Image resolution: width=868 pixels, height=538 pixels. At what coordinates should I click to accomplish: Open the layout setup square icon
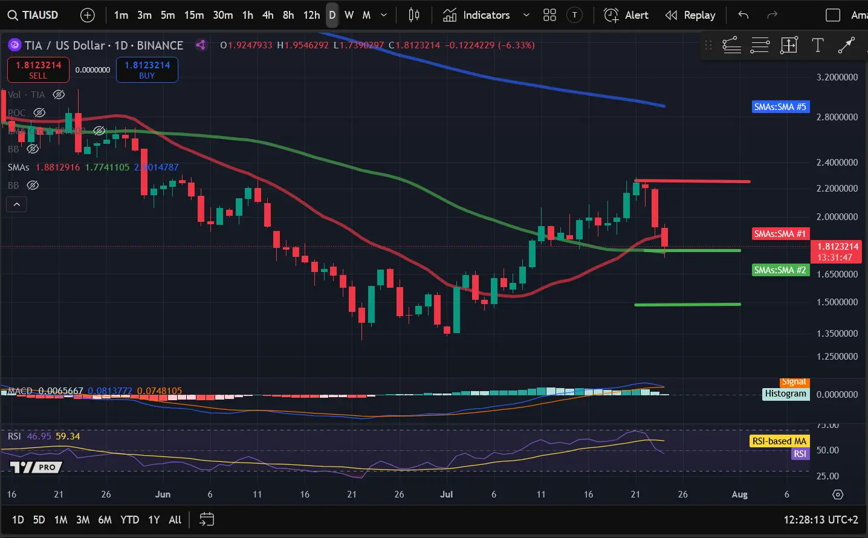(833, 15)
